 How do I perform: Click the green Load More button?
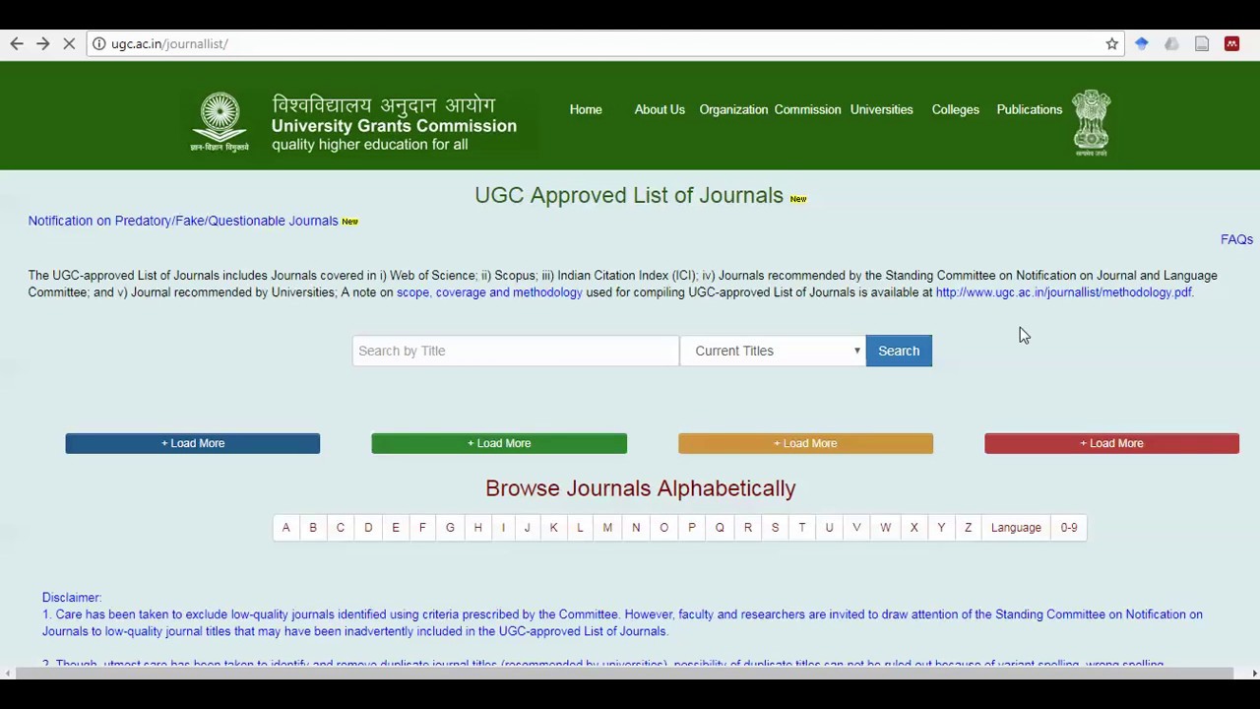499,443
